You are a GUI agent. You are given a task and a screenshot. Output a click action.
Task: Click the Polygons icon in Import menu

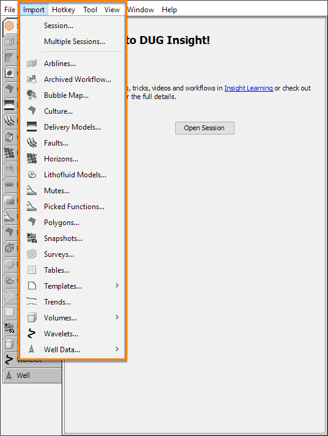coord(32,221)
